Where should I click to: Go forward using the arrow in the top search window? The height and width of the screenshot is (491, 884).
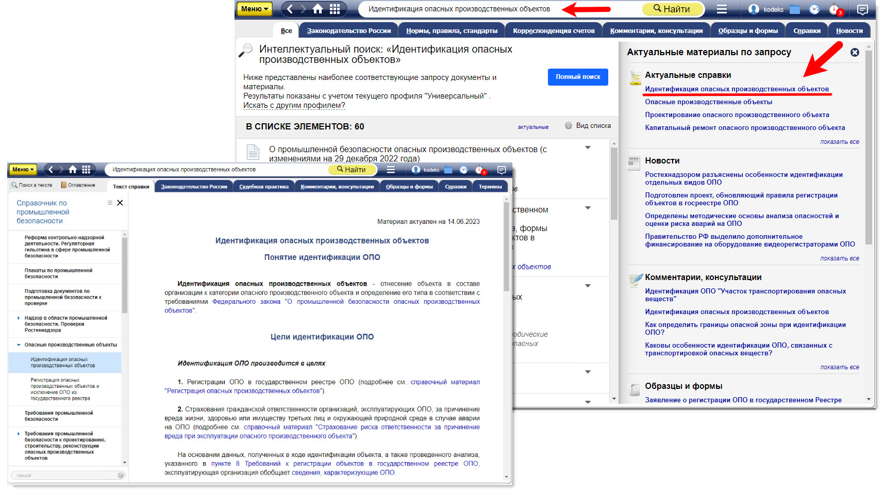pos(303,9)
